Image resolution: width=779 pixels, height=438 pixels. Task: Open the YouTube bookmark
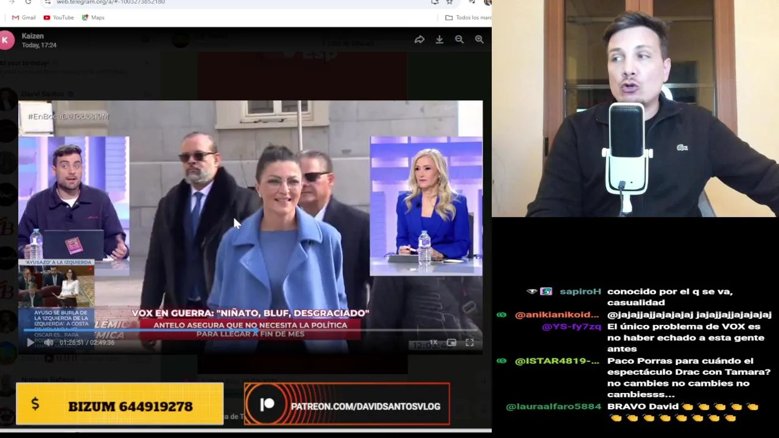pyautogui.click(x=58, y=18)
